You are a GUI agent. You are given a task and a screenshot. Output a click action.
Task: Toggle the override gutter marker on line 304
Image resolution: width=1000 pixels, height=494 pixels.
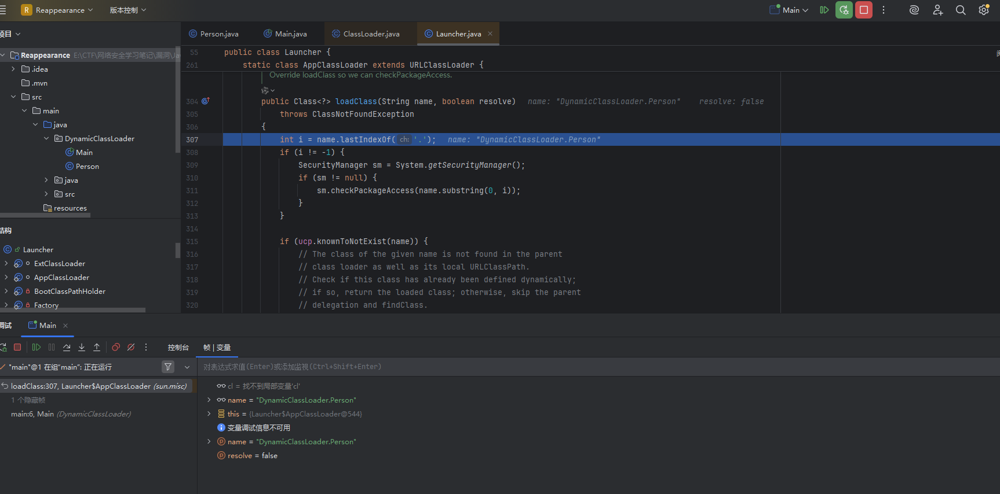[205, 101]
